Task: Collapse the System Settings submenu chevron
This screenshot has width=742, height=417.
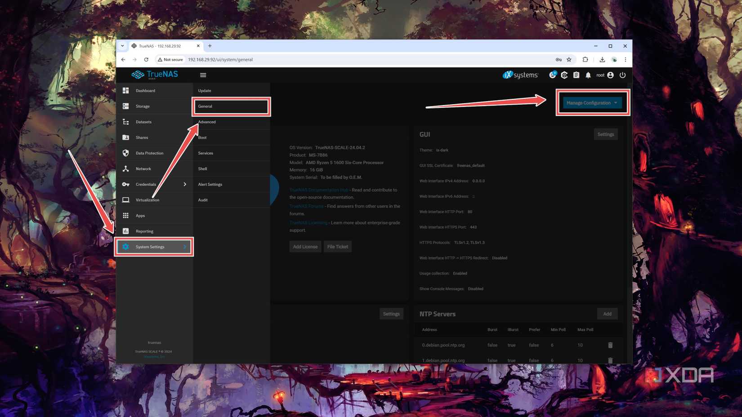Action: (x=185, y=247)
